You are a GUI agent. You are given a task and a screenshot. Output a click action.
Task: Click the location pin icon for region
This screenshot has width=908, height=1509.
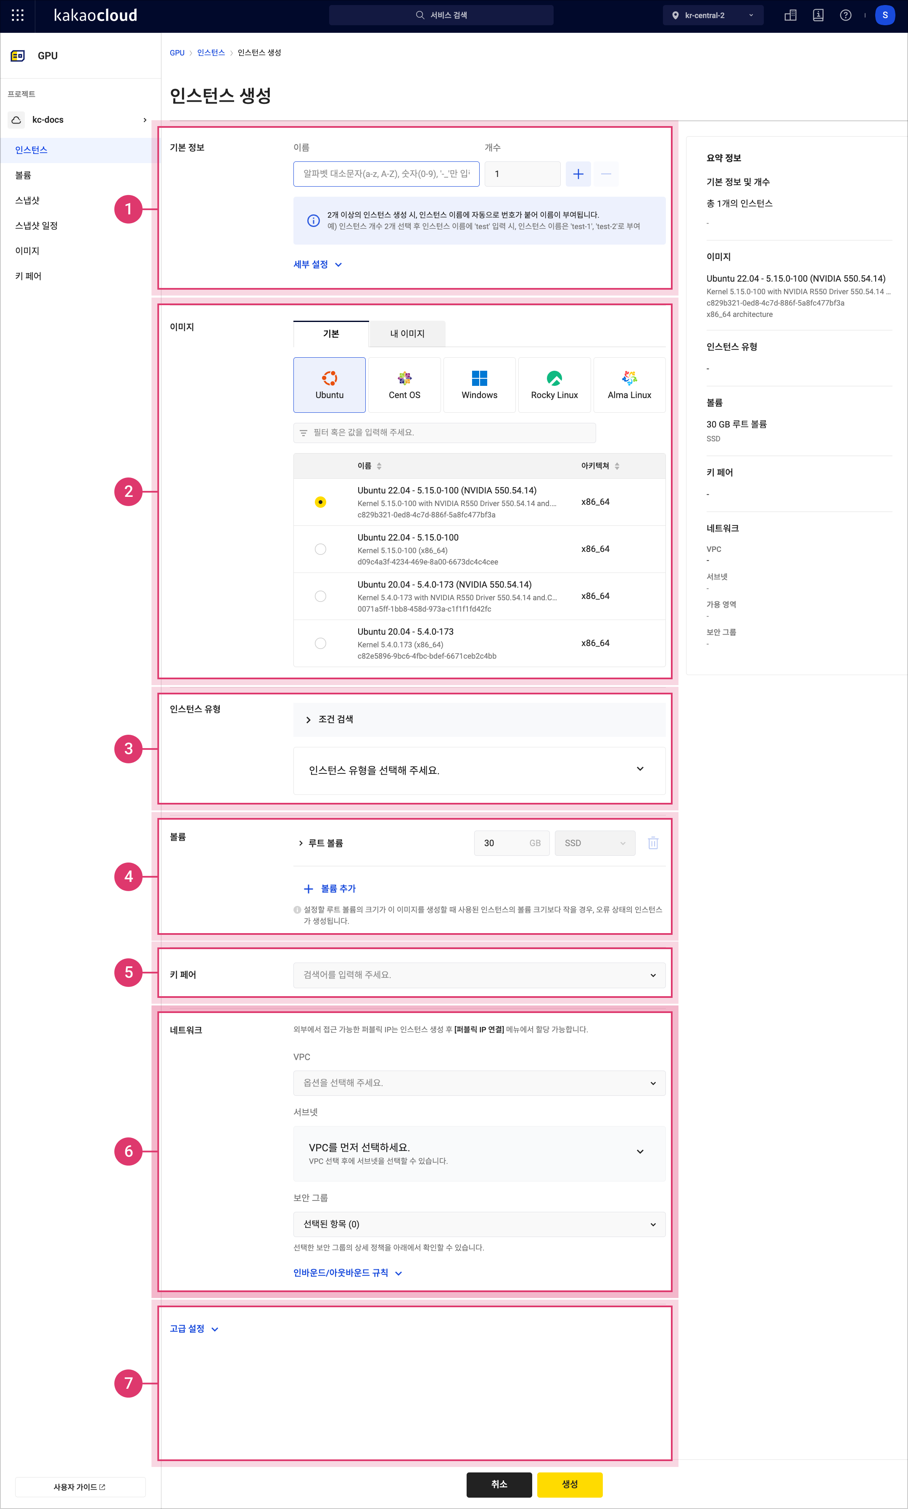(x=675, y=15)
